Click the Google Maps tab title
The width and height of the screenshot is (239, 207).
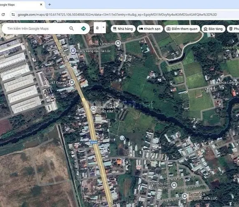point(7,5)
